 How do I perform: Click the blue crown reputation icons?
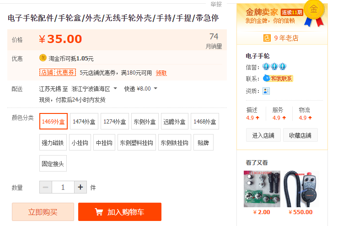274,66
